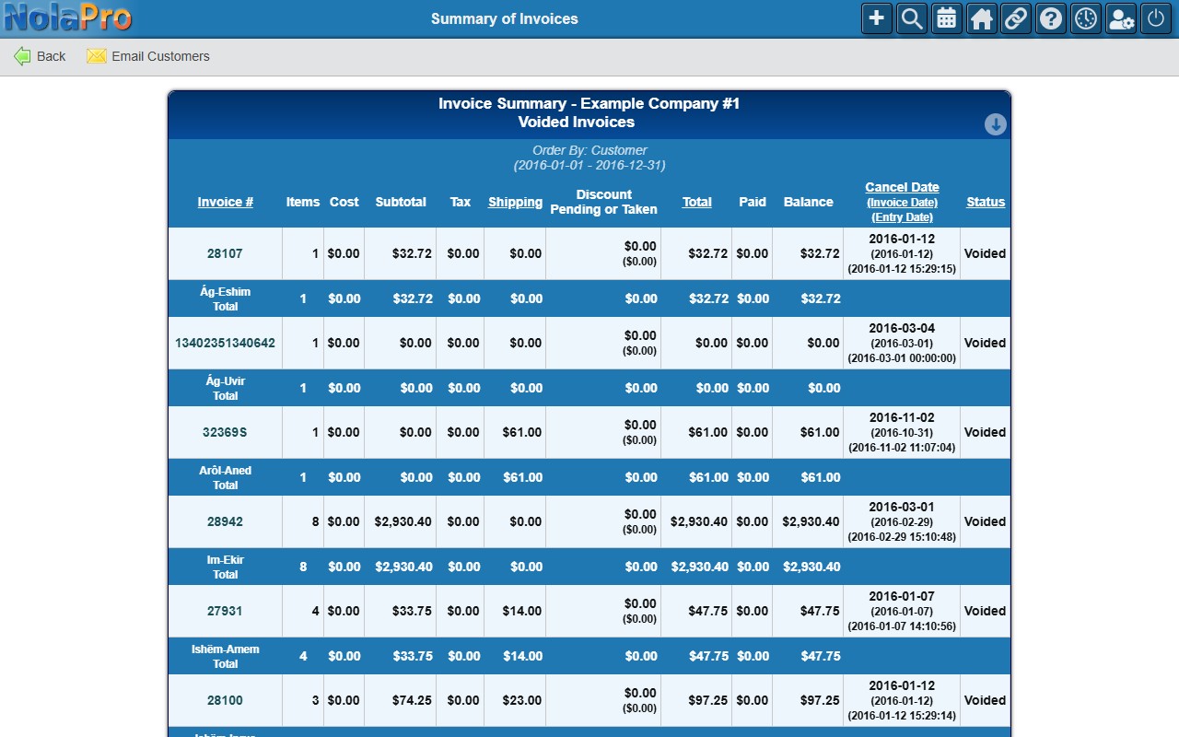Screen dimensions: 1179x737
Task: Click the power logout icon
Action: (1156, 18)
